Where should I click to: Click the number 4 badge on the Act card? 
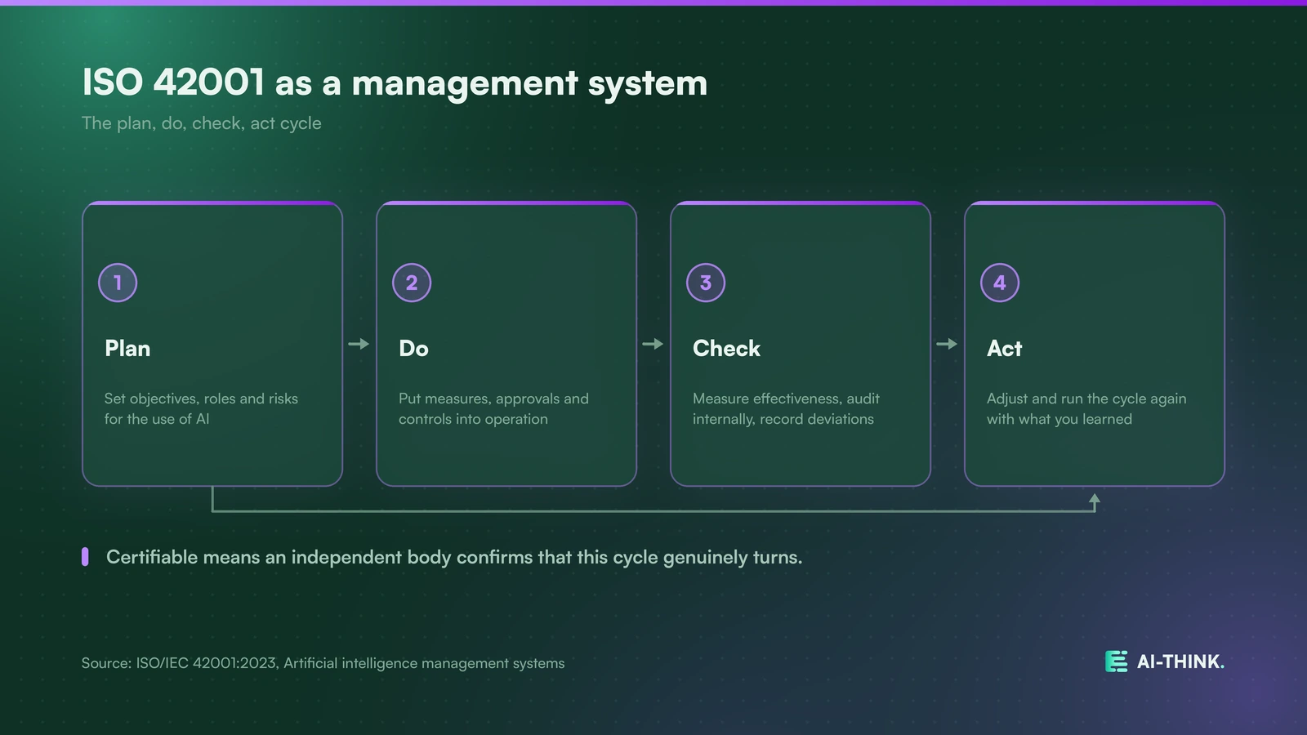click(1000, 283)
